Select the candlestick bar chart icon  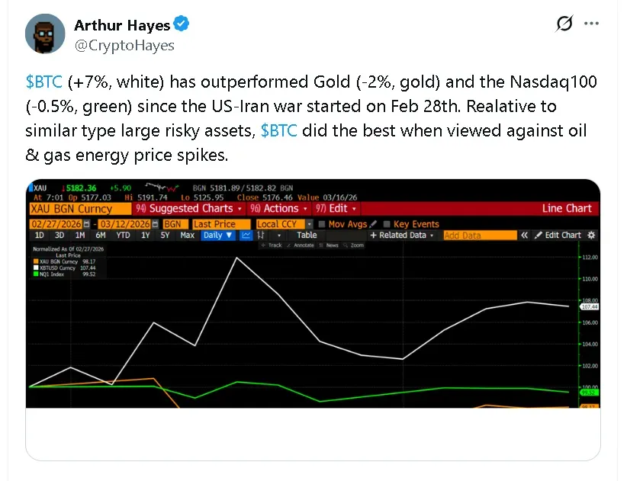pyautogui.click(x=262, y=236)
